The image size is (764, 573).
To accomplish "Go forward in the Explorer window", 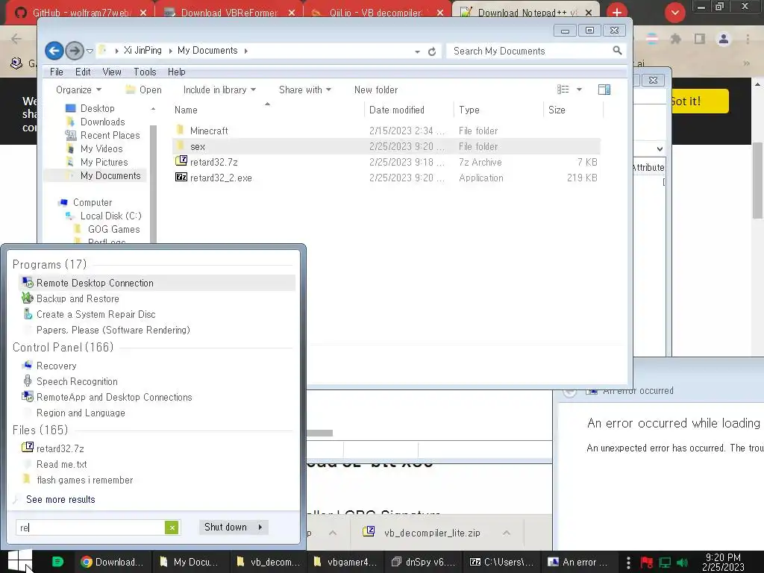I will [x=74, y=50].
